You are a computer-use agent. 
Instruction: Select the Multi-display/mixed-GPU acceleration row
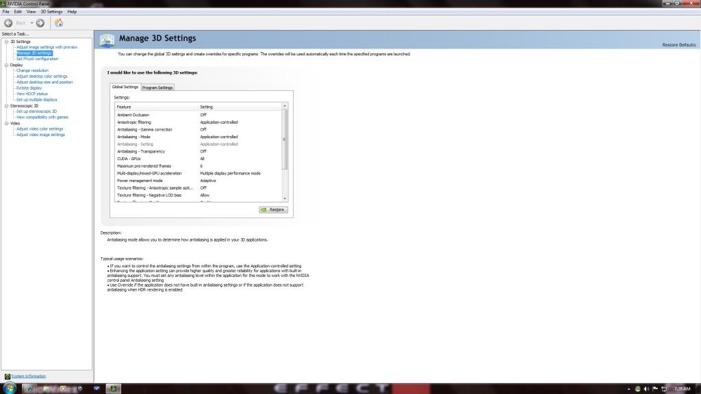point(198,173)
